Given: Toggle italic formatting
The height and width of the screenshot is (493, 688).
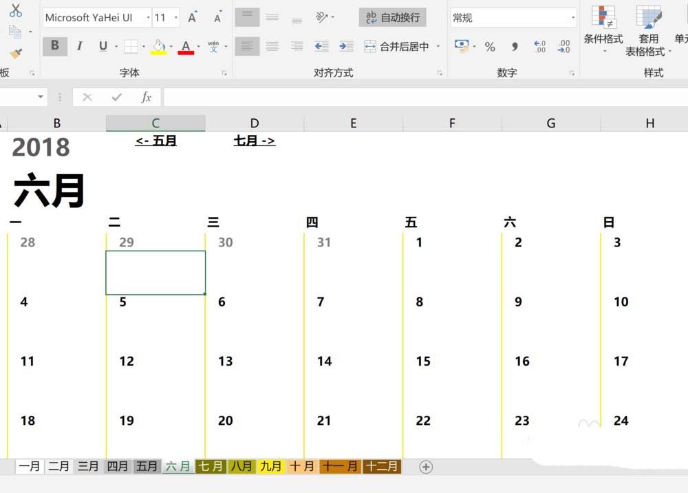Looking at the screenshot, I should click(x=80, y=45).
